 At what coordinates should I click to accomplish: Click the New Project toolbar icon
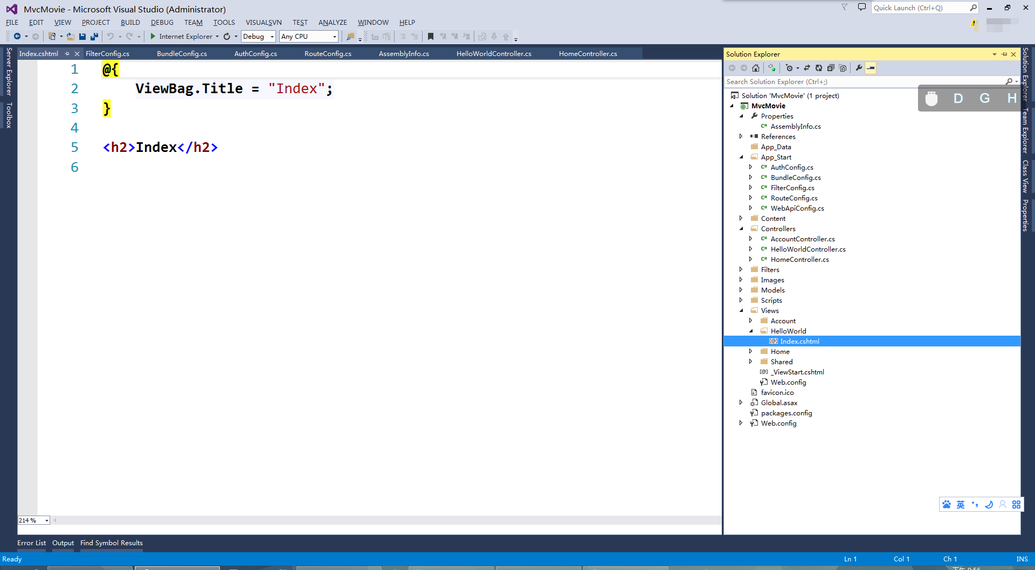52,37
